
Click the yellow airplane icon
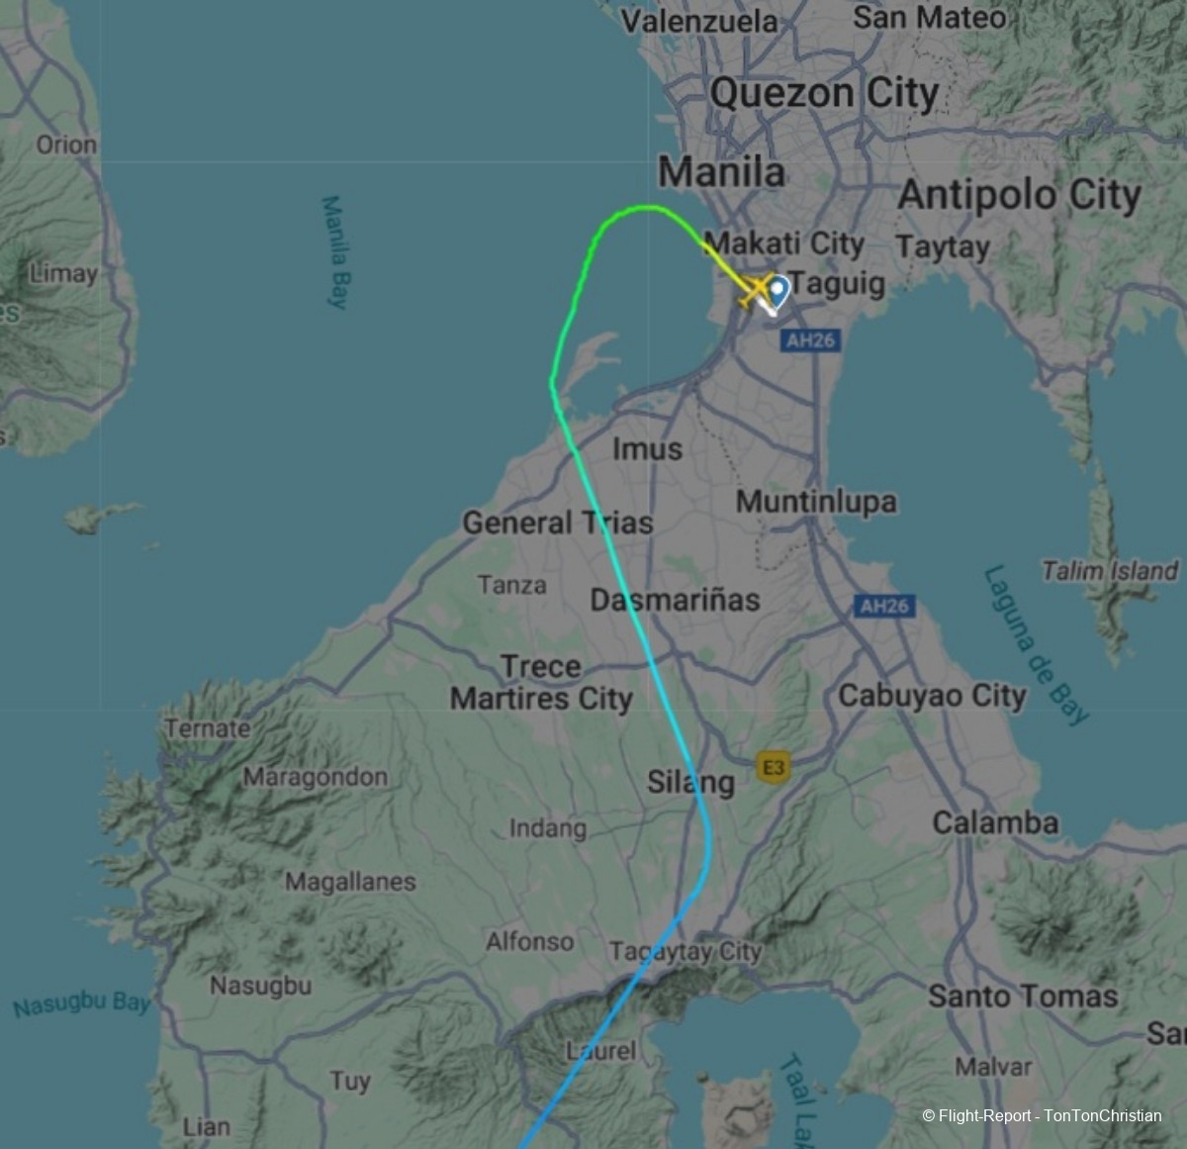[757, 293]
